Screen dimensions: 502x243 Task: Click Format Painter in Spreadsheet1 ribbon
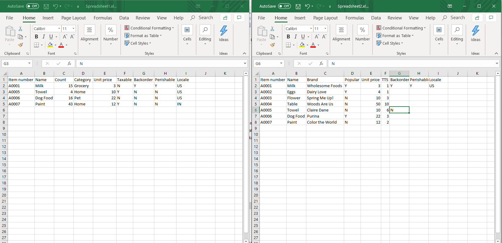(20, 45)
